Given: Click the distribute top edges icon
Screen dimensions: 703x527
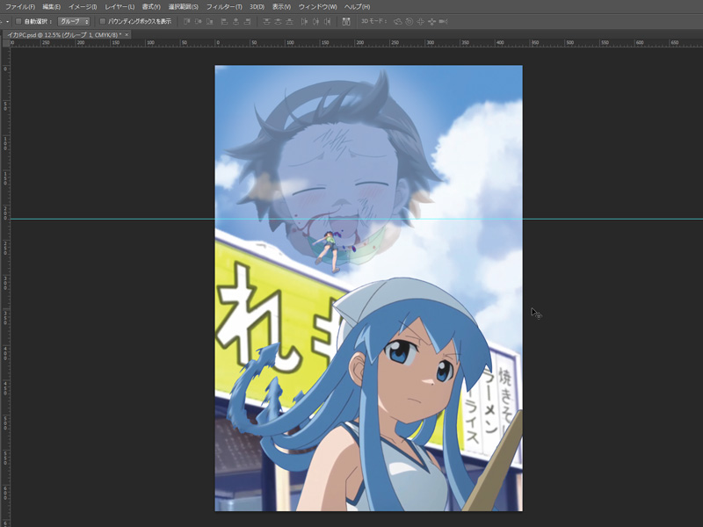Looking at the screenshot, I should pyautogui.click(x=266, y=21).
